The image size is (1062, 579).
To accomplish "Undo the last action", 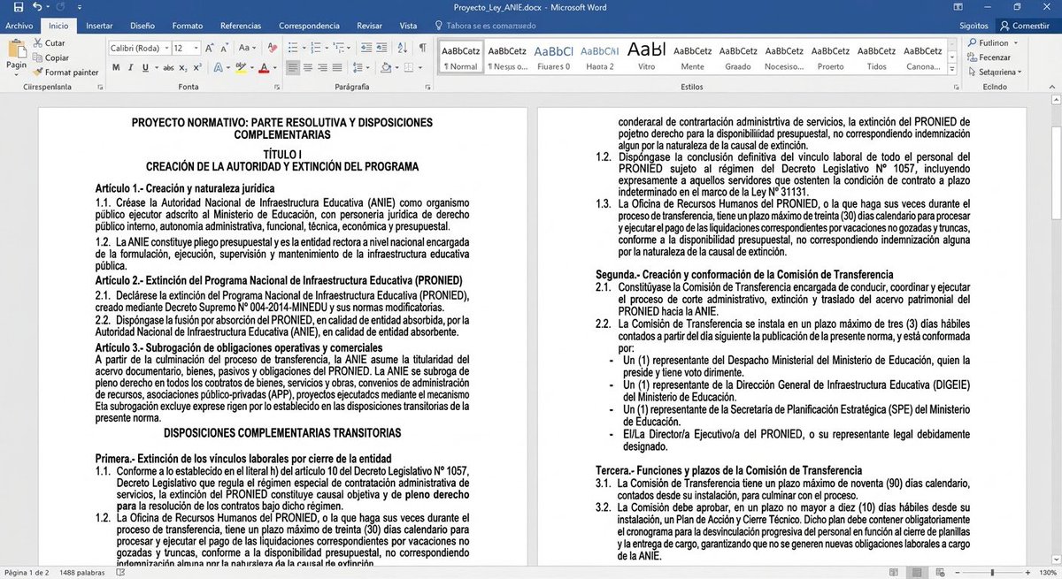I will pos(36,7).
